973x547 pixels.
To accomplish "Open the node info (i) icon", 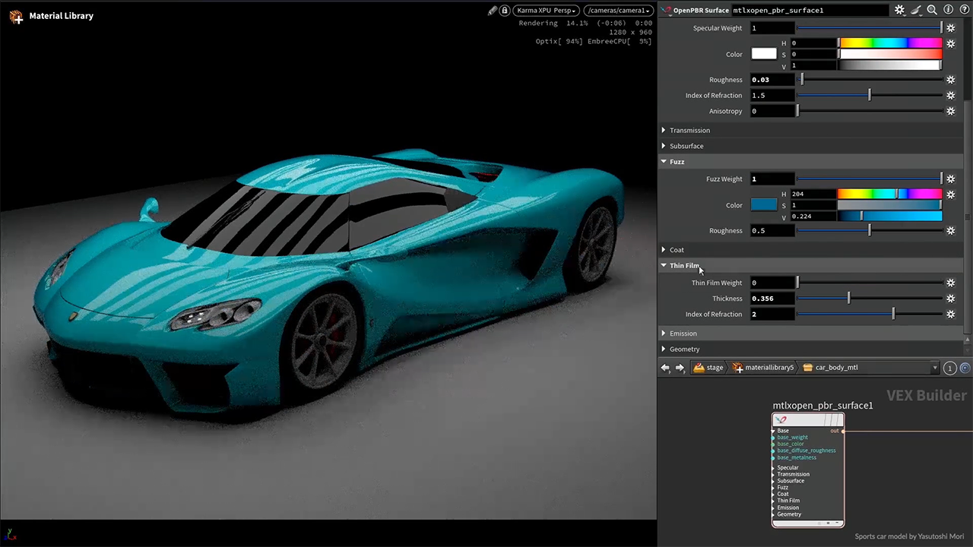I will tap(948, 10).
